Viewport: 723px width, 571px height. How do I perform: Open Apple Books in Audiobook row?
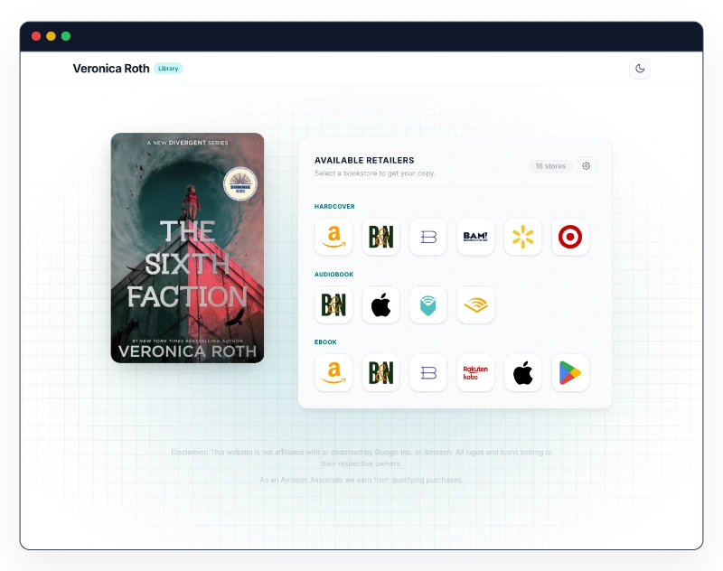pyautogui.click(x=380, y=304)
